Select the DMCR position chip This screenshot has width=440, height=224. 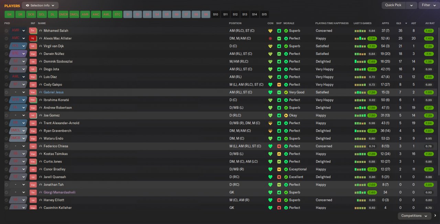tap(63, 14)
